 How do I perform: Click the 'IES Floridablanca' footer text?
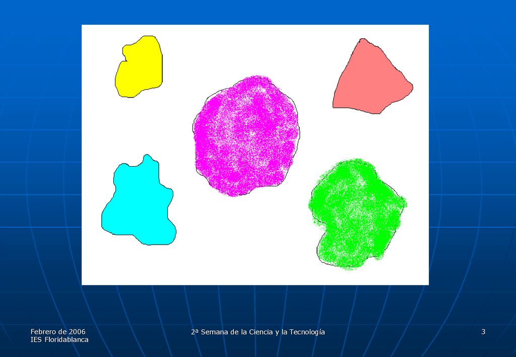click(x=59, y=339)
